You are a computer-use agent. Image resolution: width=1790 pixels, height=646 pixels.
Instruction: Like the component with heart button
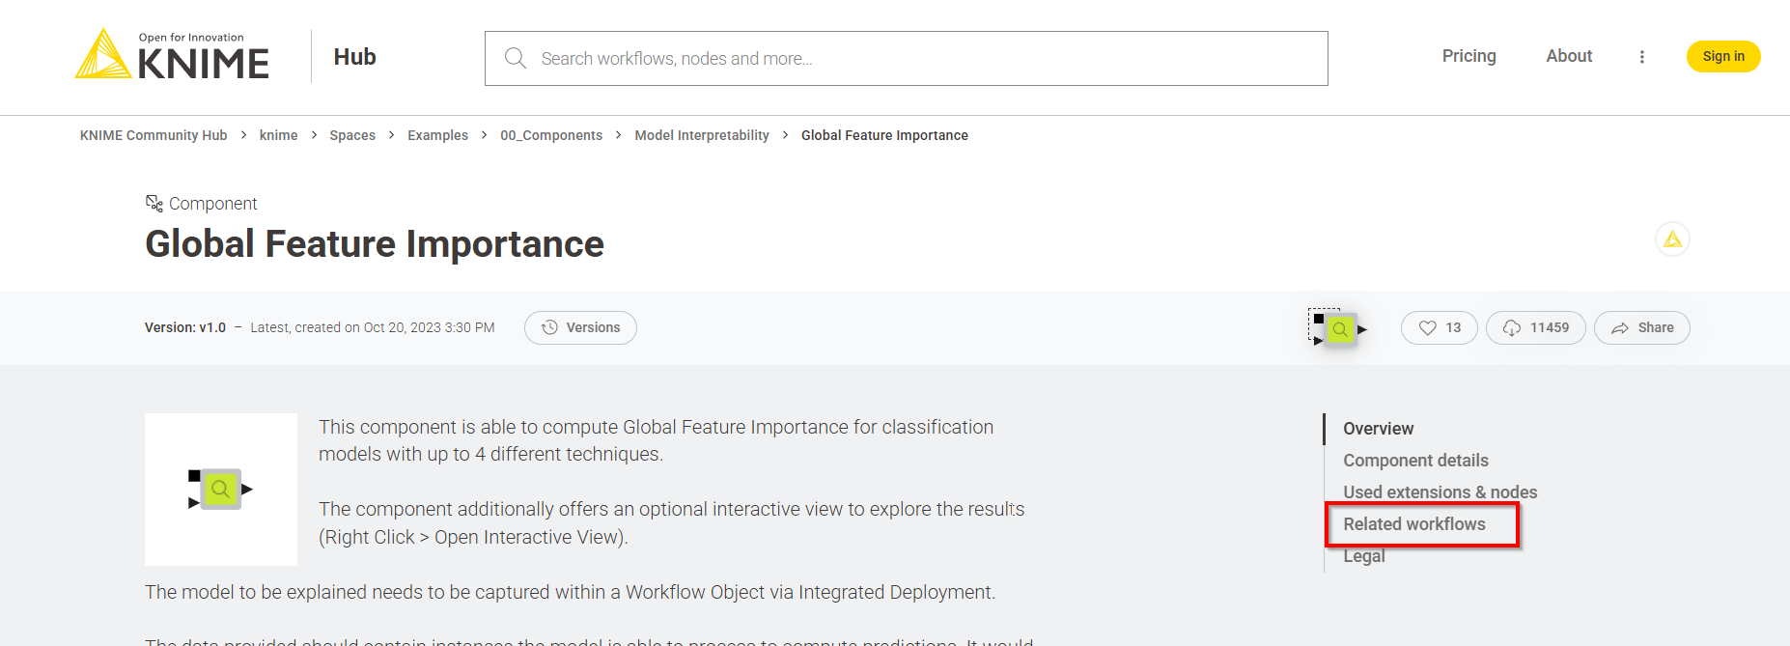pos(1439,328)
